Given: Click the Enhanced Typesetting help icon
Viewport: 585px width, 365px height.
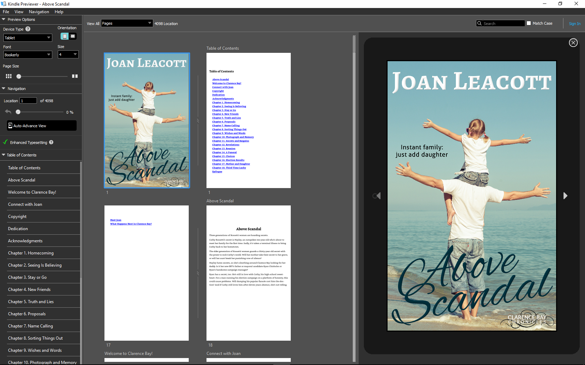Looking at the screenshot, I should (x=51, y=142).
